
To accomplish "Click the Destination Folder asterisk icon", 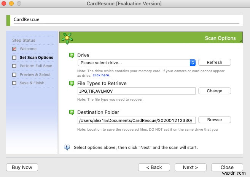I will tap(72, 112).
